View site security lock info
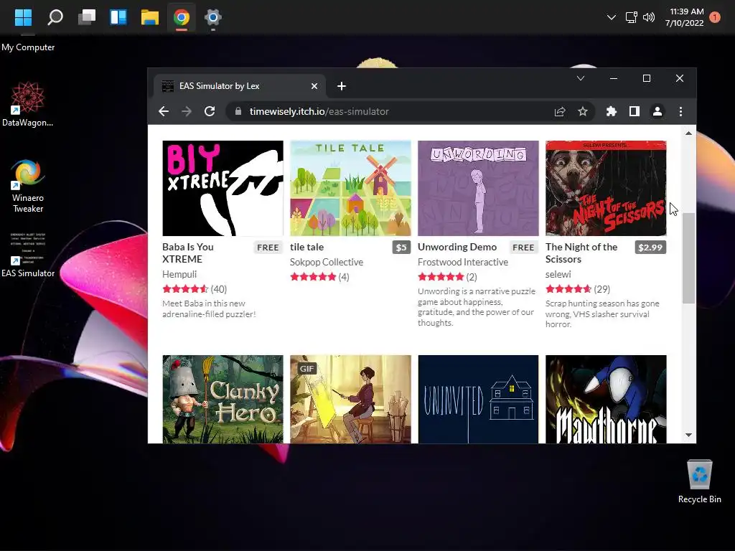The width and height of the screenshot is (735, 551). click(238, 111)
